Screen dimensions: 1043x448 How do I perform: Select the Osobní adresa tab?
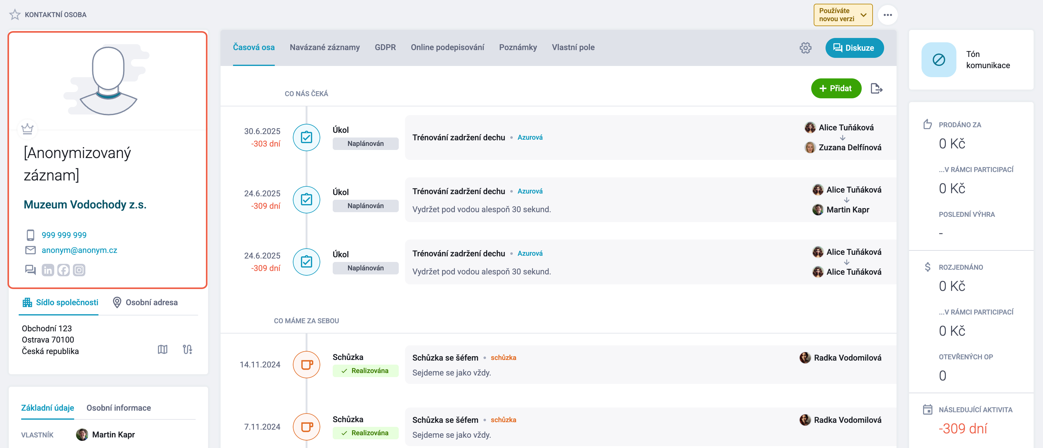[x=145, y=302]
